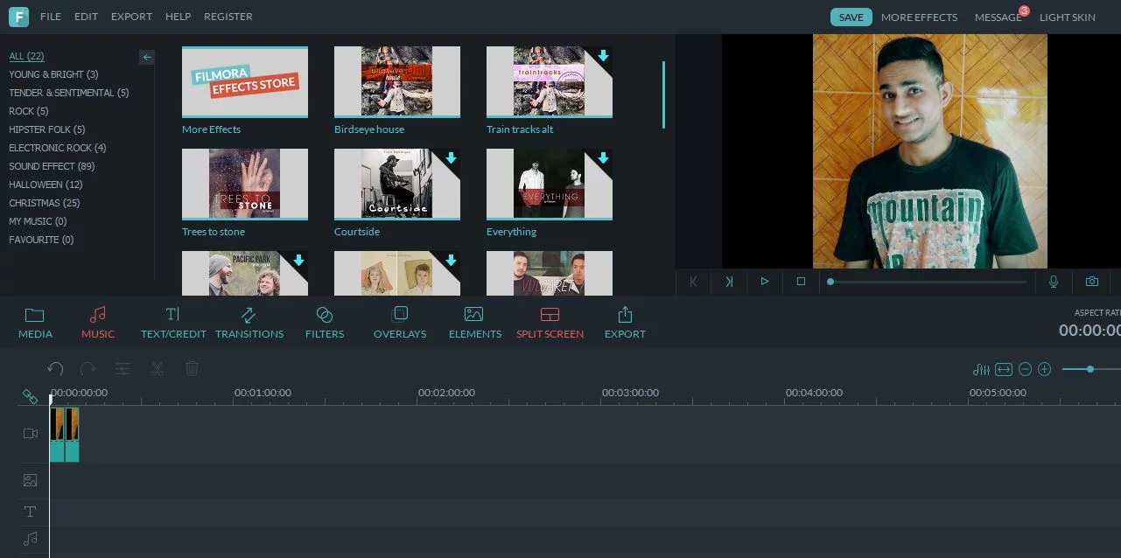Open the Overlays panel
Screen dimensions: 1121x558
399,322
